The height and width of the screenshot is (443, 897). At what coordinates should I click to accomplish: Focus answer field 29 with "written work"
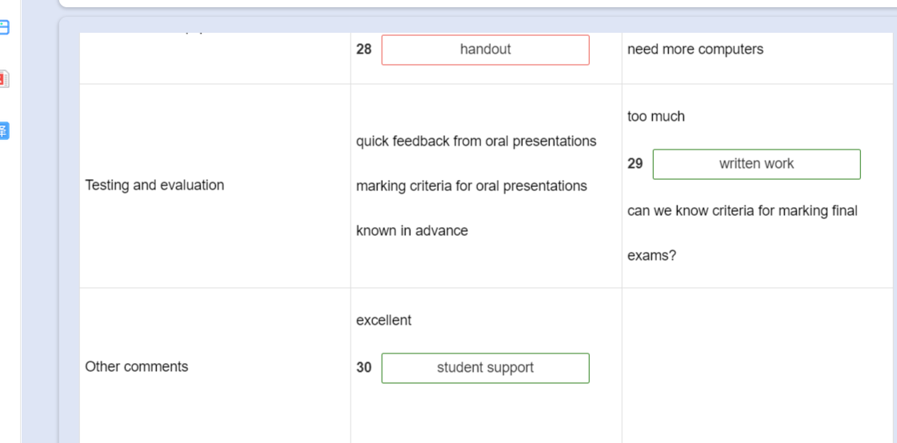coord(756,164)
